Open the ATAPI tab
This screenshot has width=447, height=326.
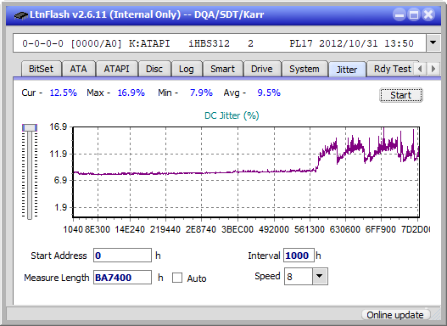pyautogui.click(x=116, y=69)
